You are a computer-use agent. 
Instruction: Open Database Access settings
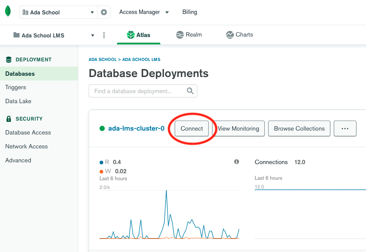[28, 133]
